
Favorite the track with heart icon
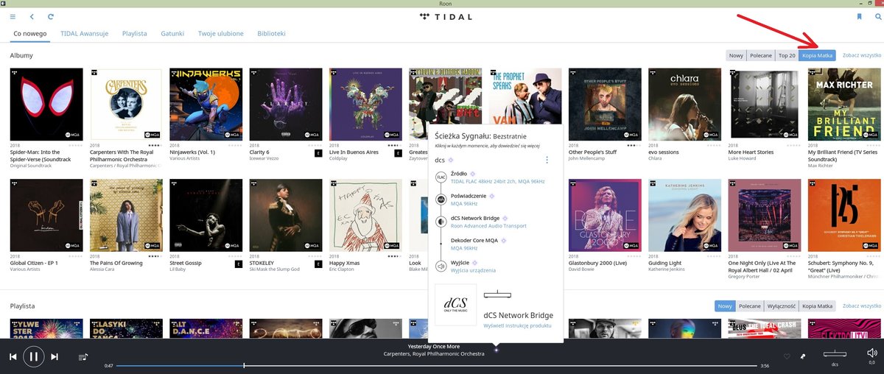(x=787, y=356)
